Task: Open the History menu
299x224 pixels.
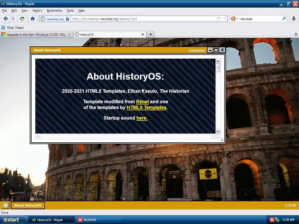Action: click(37, 11)
